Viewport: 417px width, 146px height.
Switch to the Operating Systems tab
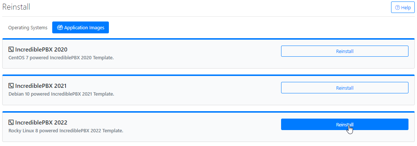(x=28, y=27)
